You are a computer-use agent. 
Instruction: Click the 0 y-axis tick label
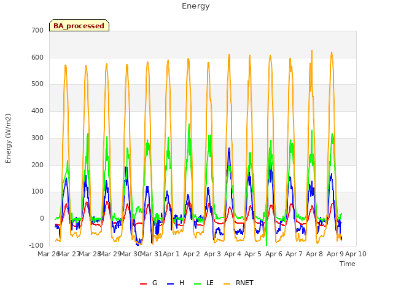coord(42,219)
